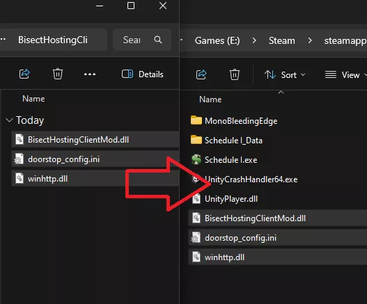Image resolution: width=367 pixels, height=304 pixels.
Task: Click doorstop_config.ini gear icon in right window
Action: point(196,237)
